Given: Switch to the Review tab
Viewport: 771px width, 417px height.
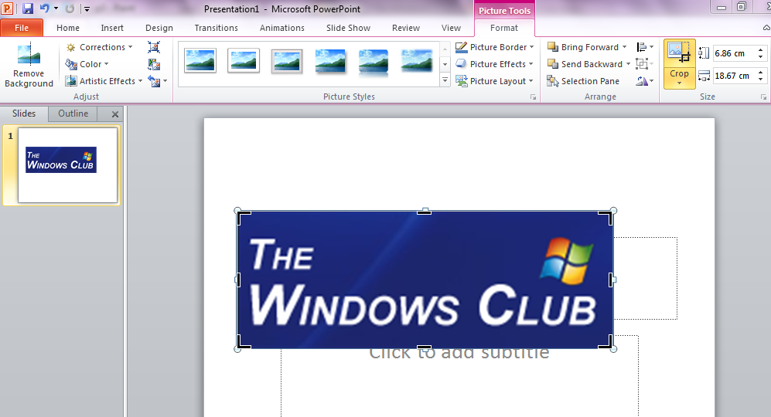Looking at the screenshot, I should tap(406, 28).
